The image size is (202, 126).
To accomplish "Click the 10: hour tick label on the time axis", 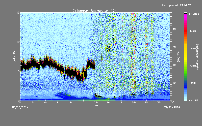I will click(83, 103).
